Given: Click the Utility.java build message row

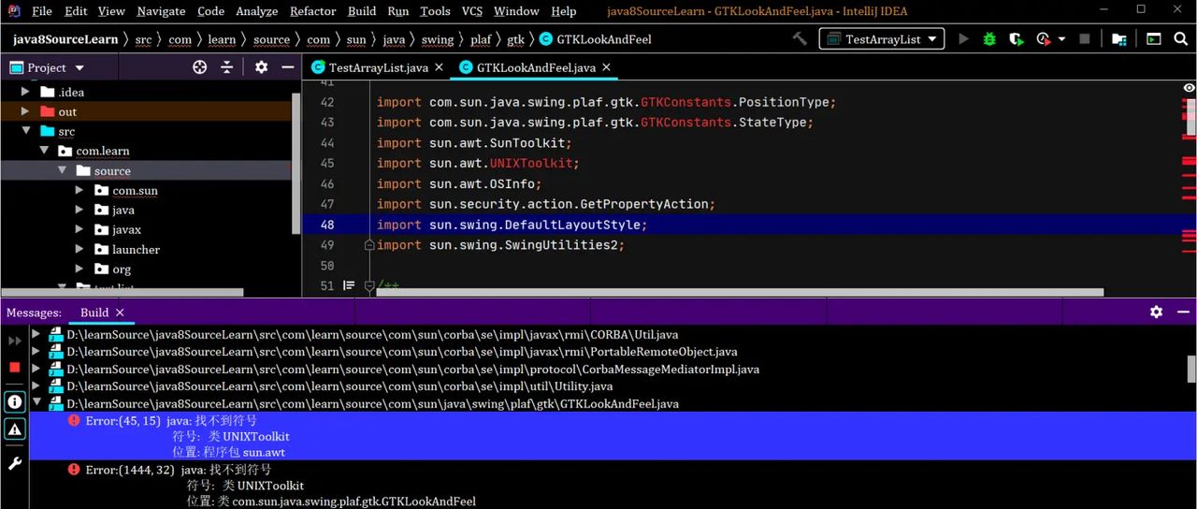Looking at the screenshot, I should coord(339,386).
